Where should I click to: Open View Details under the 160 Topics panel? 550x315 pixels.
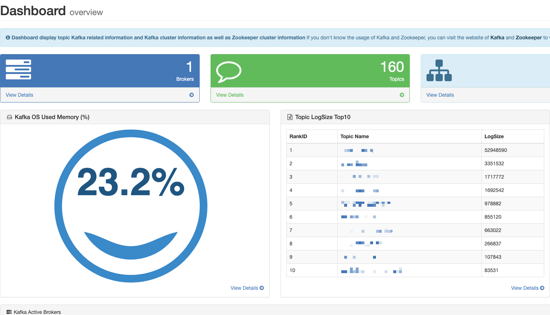point(230,95)
